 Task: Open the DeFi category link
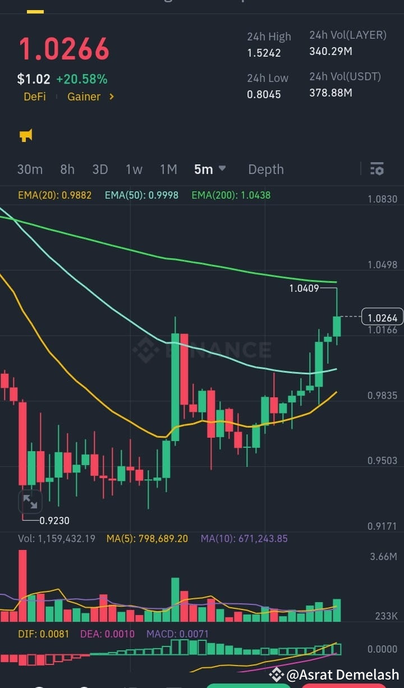pyautogui.click(x=35, y=97)
